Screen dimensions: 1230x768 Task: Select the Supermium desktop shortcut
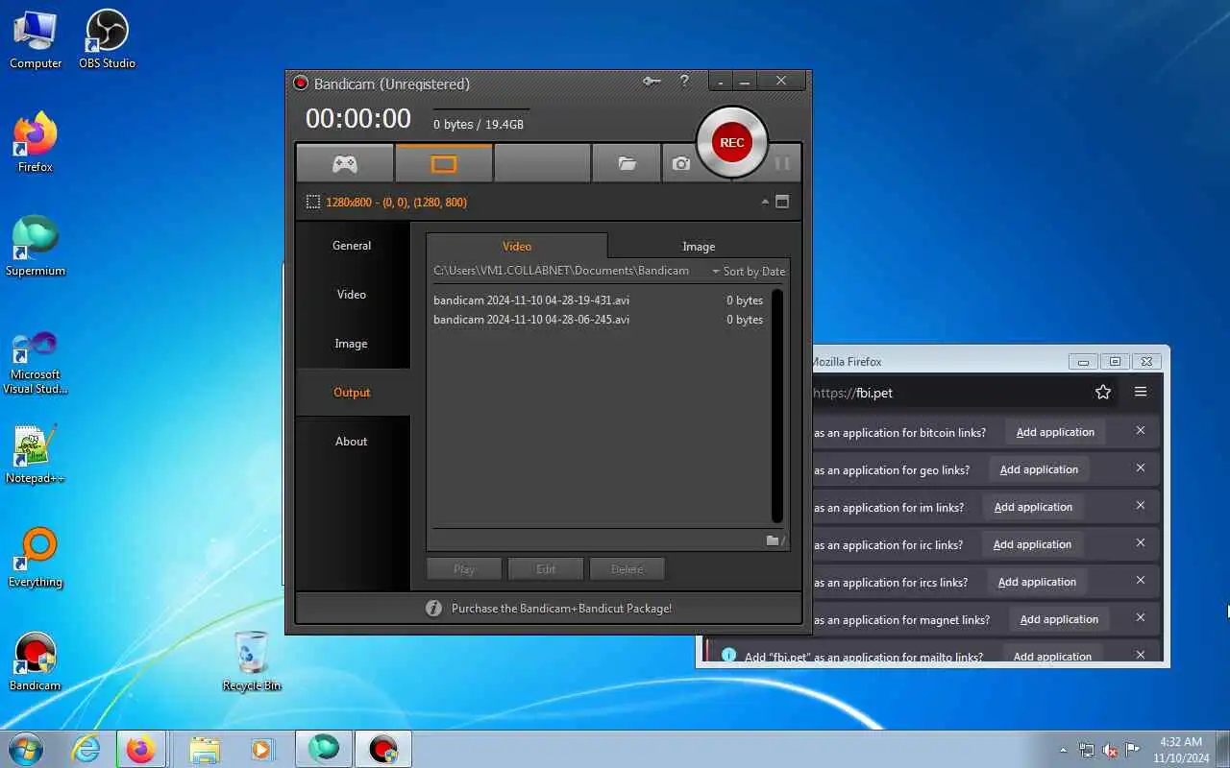tap(36, 247)
